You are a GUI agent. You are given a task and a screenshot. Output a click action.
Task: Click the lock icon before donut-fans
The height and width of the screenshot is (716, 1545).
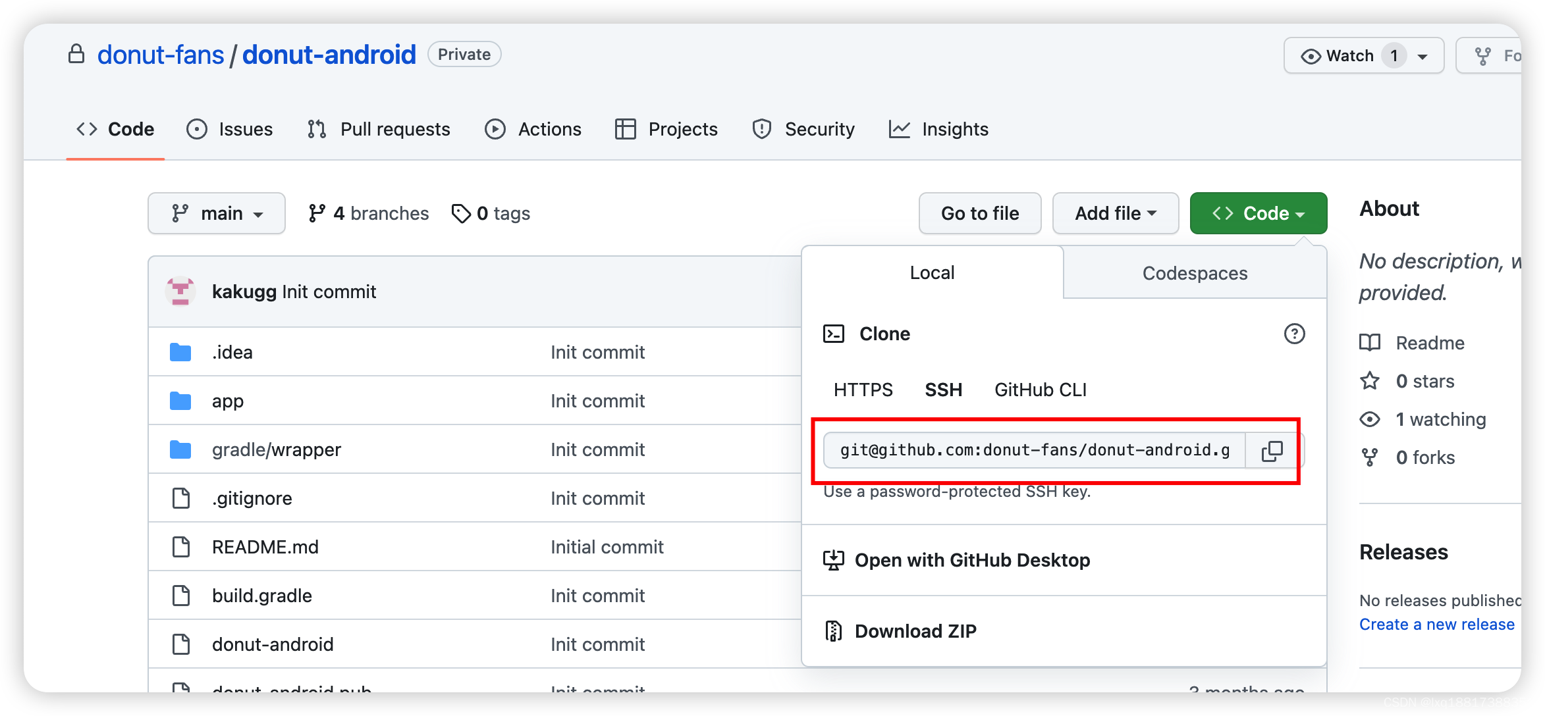[76, 54]
